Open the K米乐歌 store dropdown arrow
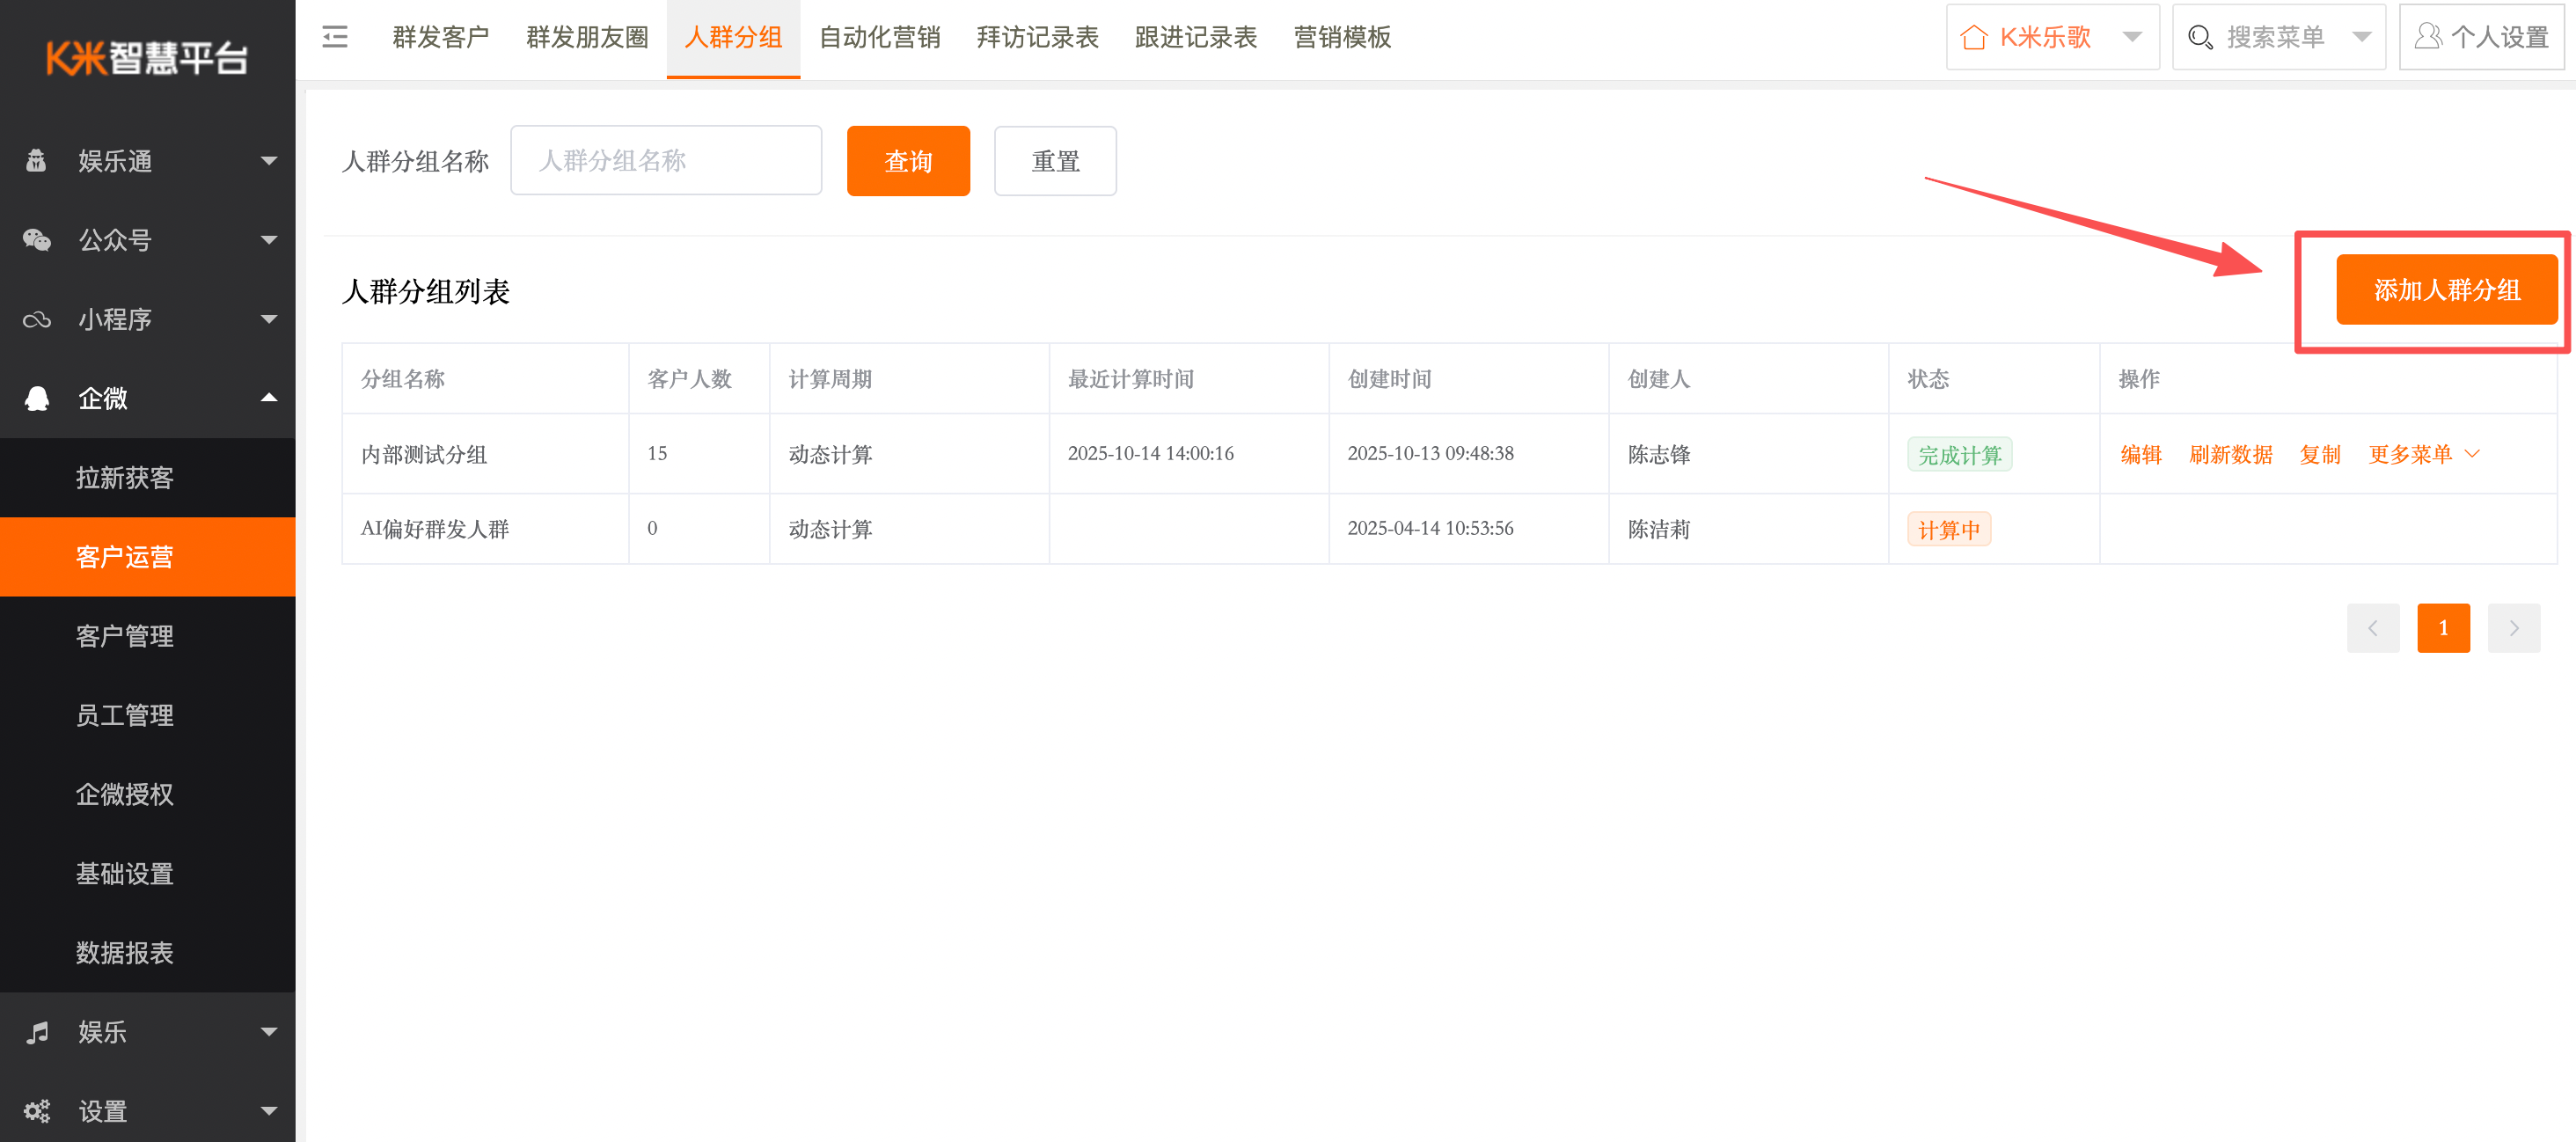 [x=2132, y=37]
